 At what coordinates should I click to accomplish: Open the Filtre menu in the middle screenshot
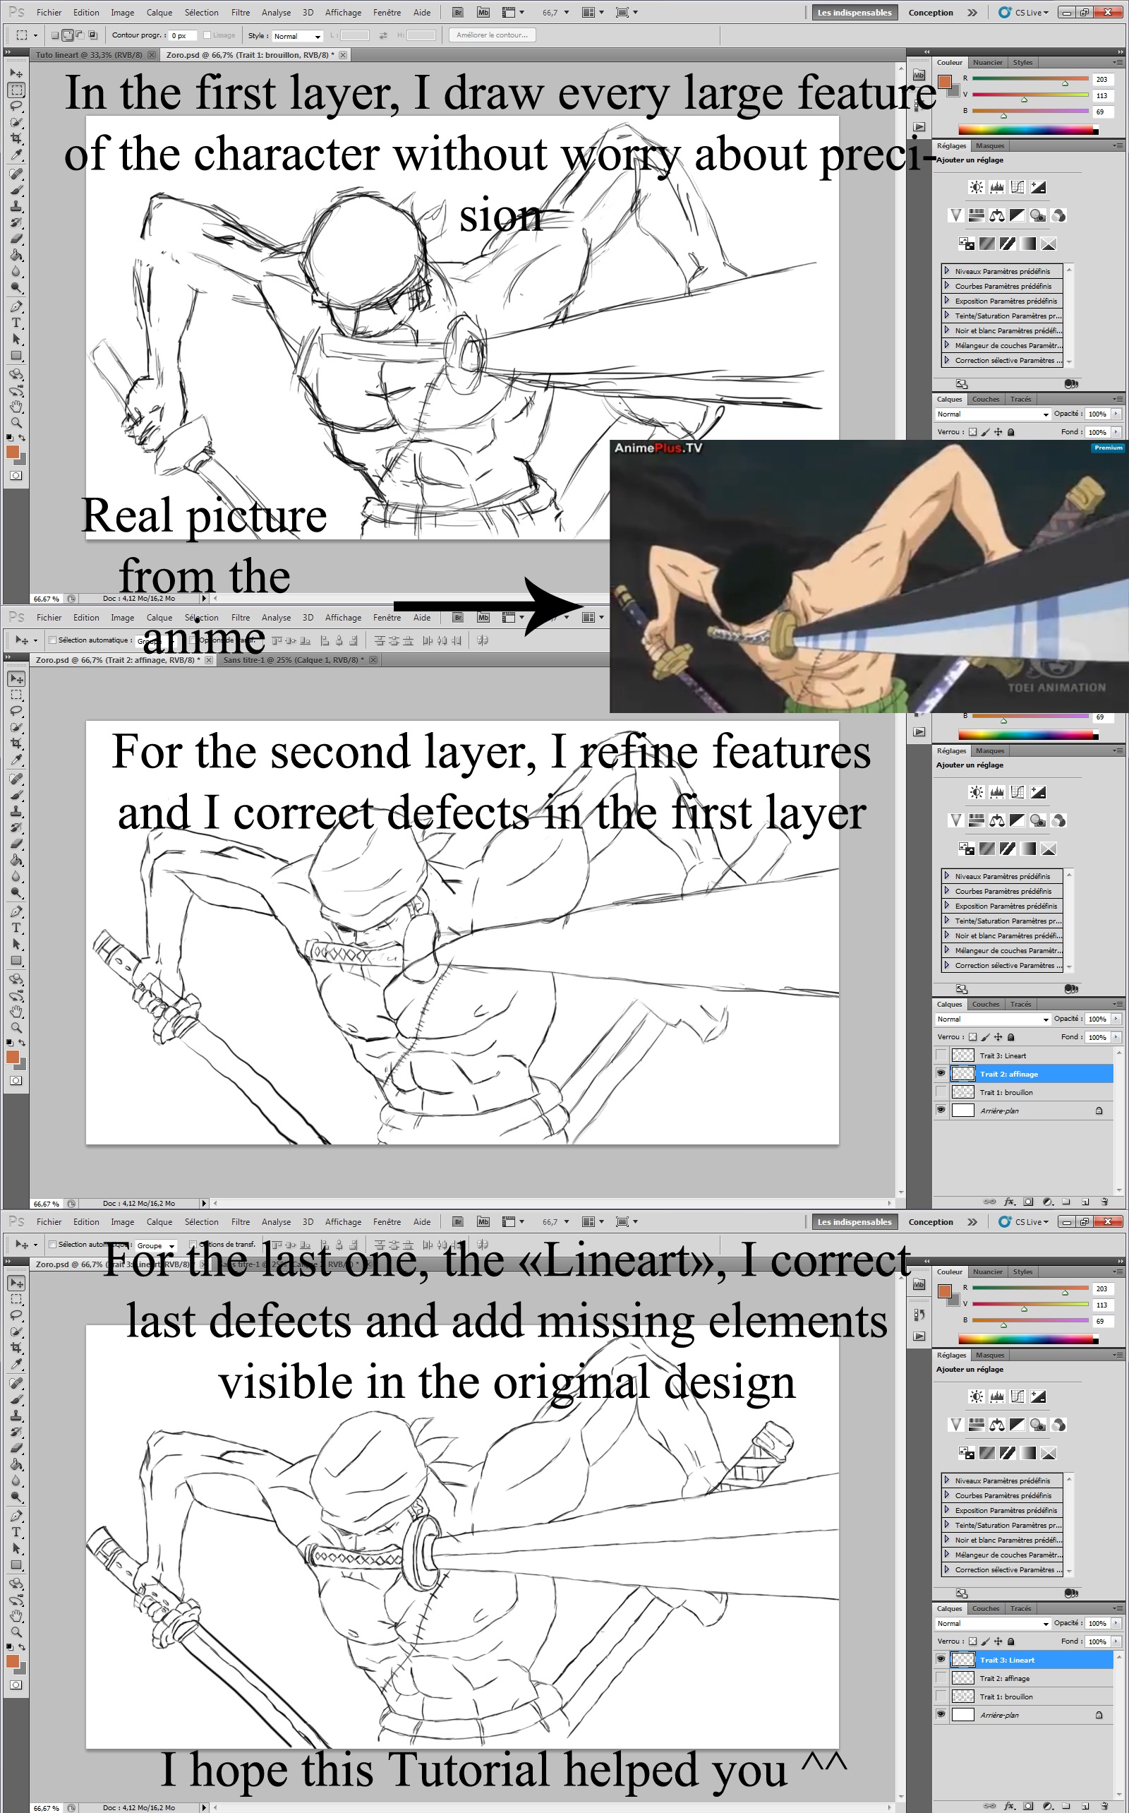point(241,618)
